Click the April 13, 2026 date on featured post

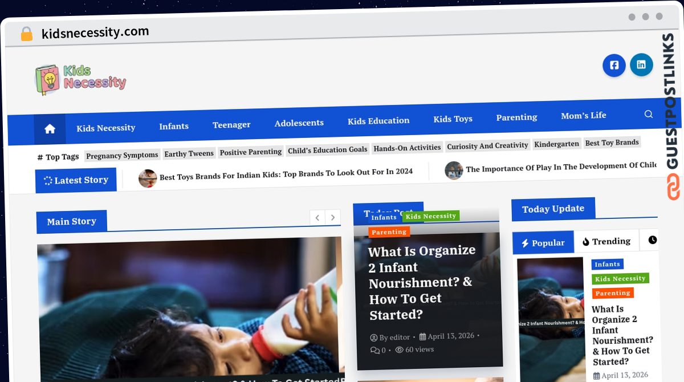[x=447, y=336]
